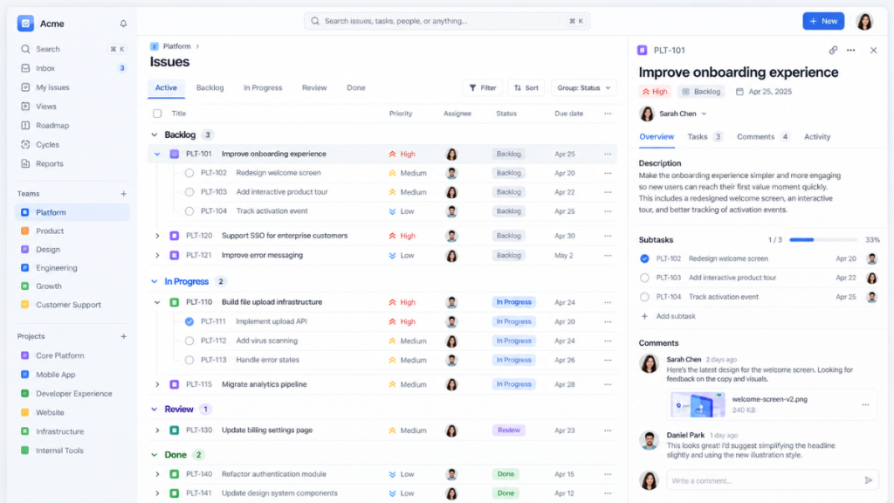Viewport: 894px width, 503px height.
Task: Switch to the Backlog tab
Action: pos(210,88)
